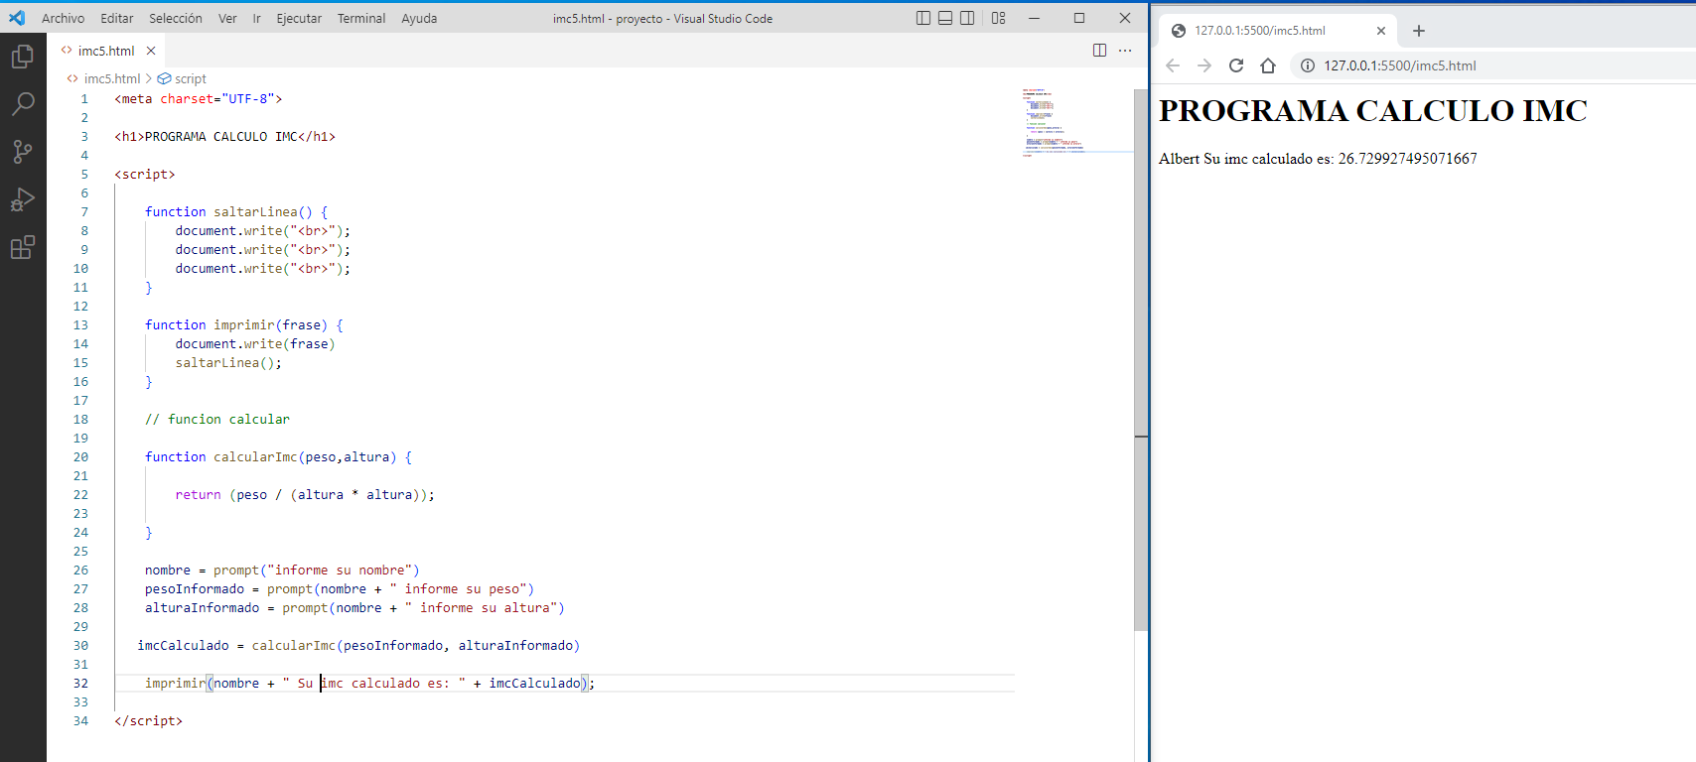Image resolution: width=1696 pixels, height=762 pixels.
Task: Open the Archivo menu
Action: coord(63,18)
